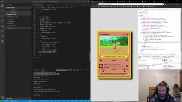Viewport: 182px width, 102px height.
Task: Close the style.scss editor tab
Action: pos(54,5)
